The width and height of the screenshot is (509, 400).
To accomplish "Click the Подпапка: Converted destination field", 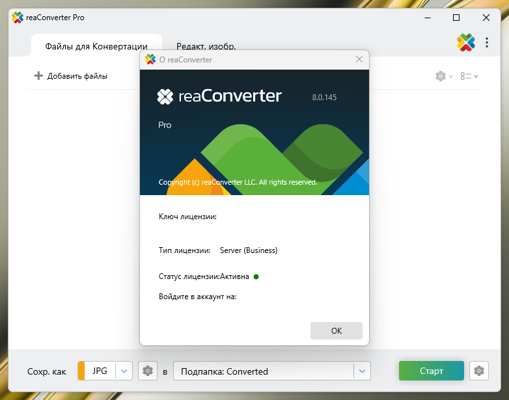I will (264, 371).
